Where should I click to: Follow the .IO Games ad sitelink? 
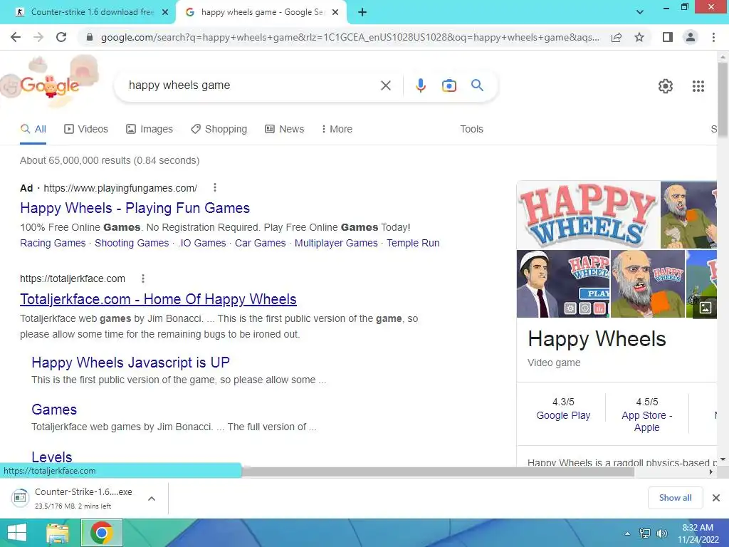(201, 243)
